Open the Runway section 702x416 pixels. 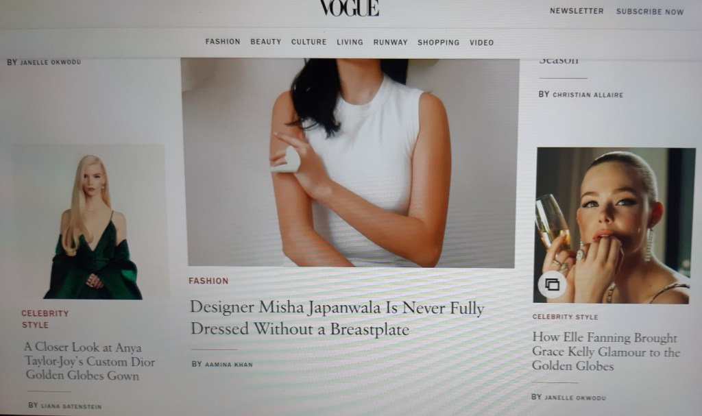pyautogui.click(x=390, y=42)
